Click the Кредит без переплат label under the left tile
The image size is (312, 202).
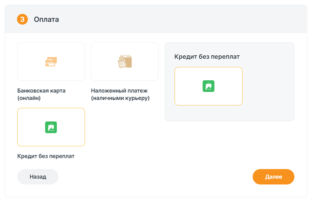click(46, 156)
